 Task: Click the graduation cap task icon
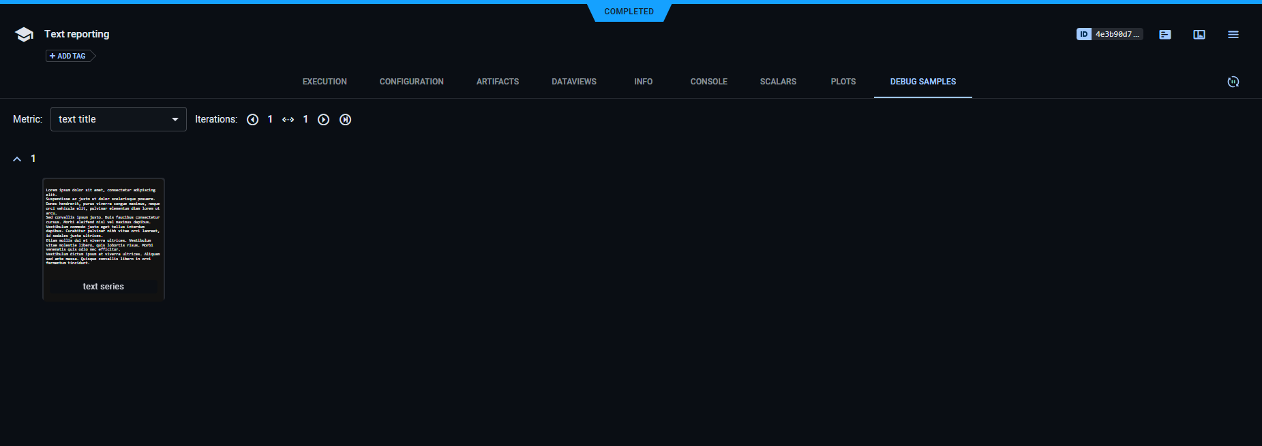coord(24,35)
